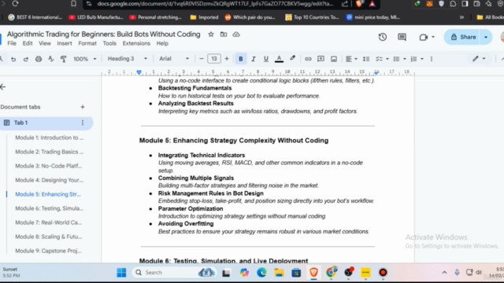This screenshot has height=283, width=504.
Task: Redo the last edit
Action: pos(26,59)
